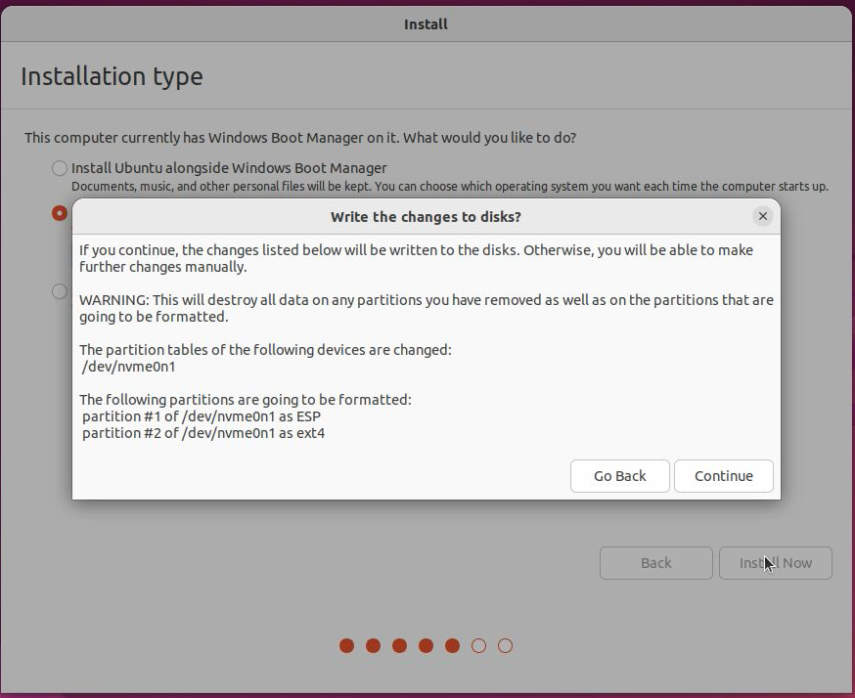
Task: Click the first filled progress dot
Action: (346, 645)
